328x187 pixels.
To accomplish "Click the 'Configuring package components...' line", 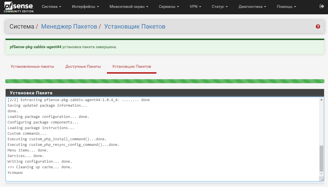I will point(43,122).
